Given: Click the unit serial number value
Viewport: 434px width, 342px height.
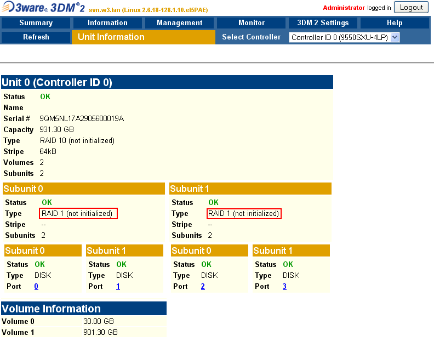Looking at the screenshot, I should coord(82,118).
